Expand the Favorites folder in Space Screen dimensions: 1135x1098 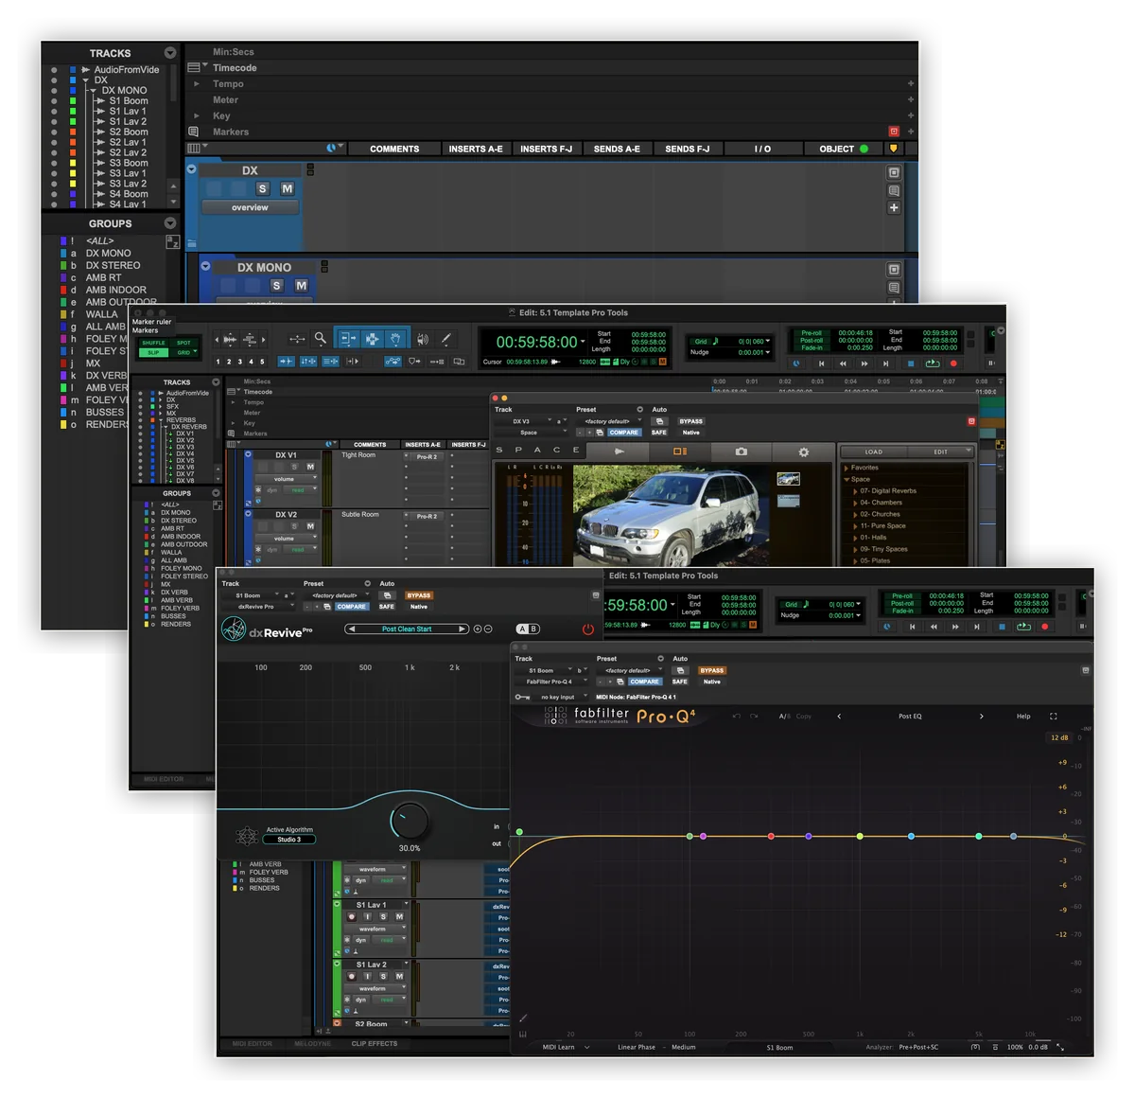coord(847,468)
